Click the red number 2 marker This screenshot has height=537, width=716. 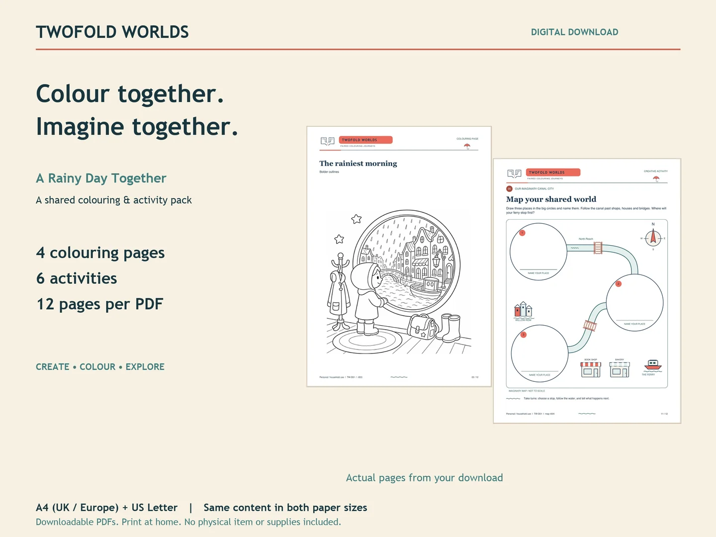(x=619, y=284)
